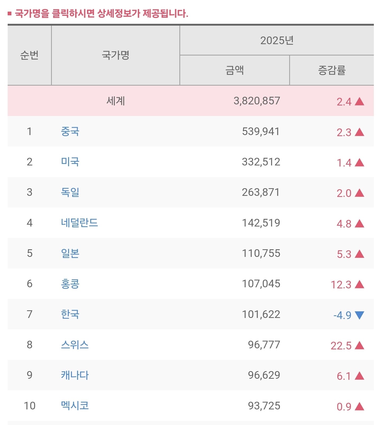Select the 일본 country link

[x=70, y=253]
